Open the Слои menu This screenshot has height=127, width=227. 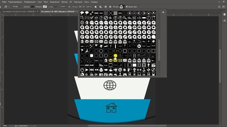point(39,2)
